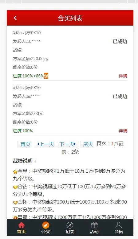
Task: Open the 首页 home icon in bottom bar
Action: [x=21, y=225]
